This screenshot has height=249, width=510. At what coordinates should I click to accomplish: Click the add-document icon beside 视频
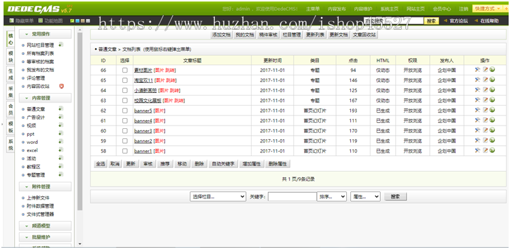pos(61,125)
